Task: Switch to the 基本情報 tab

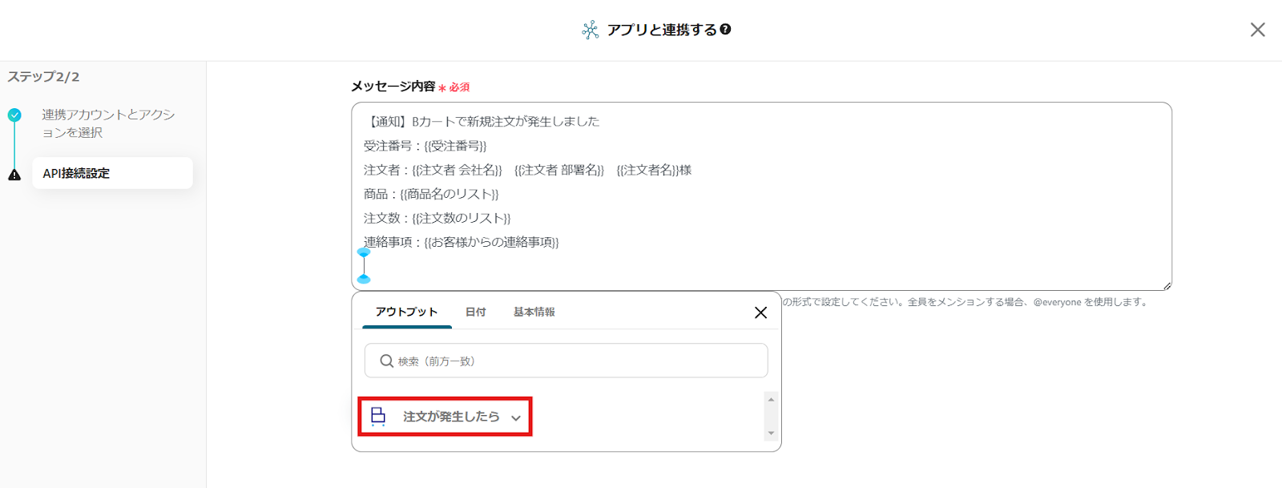Action: 534,312
